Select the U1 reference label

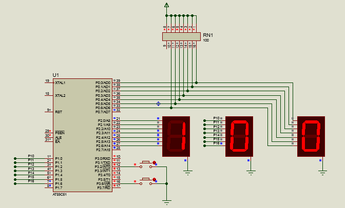pos(56,75)
